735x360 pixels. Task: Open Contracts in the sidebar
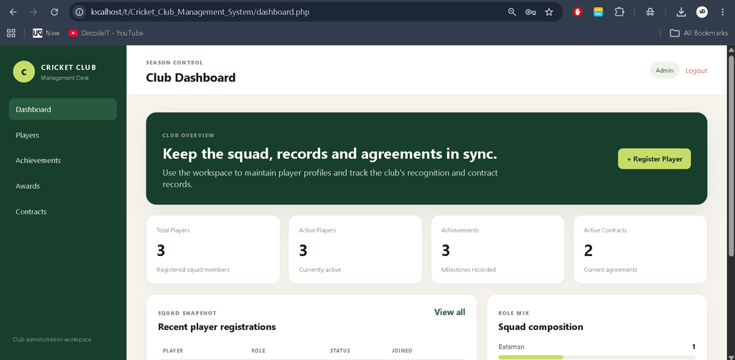(x=63, y=212)
